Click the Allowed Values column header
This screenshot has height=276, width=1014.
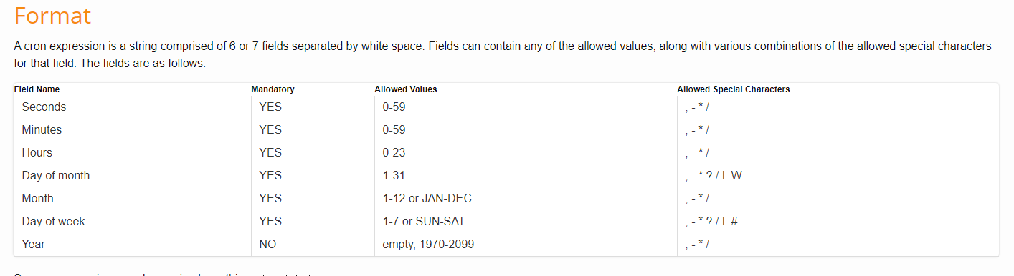(x=406, y=89)
